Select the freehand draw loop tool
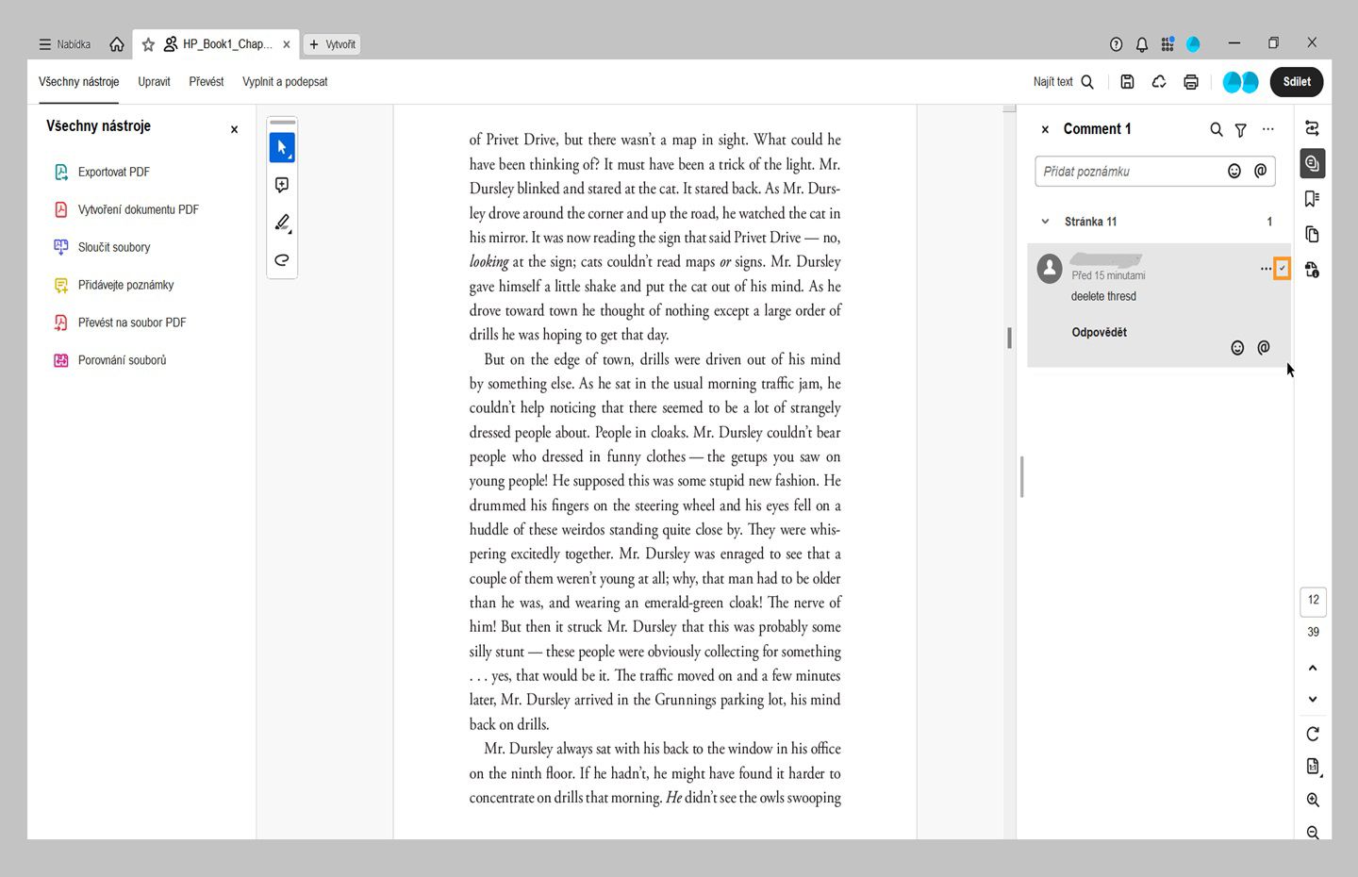 coord(282,260)
